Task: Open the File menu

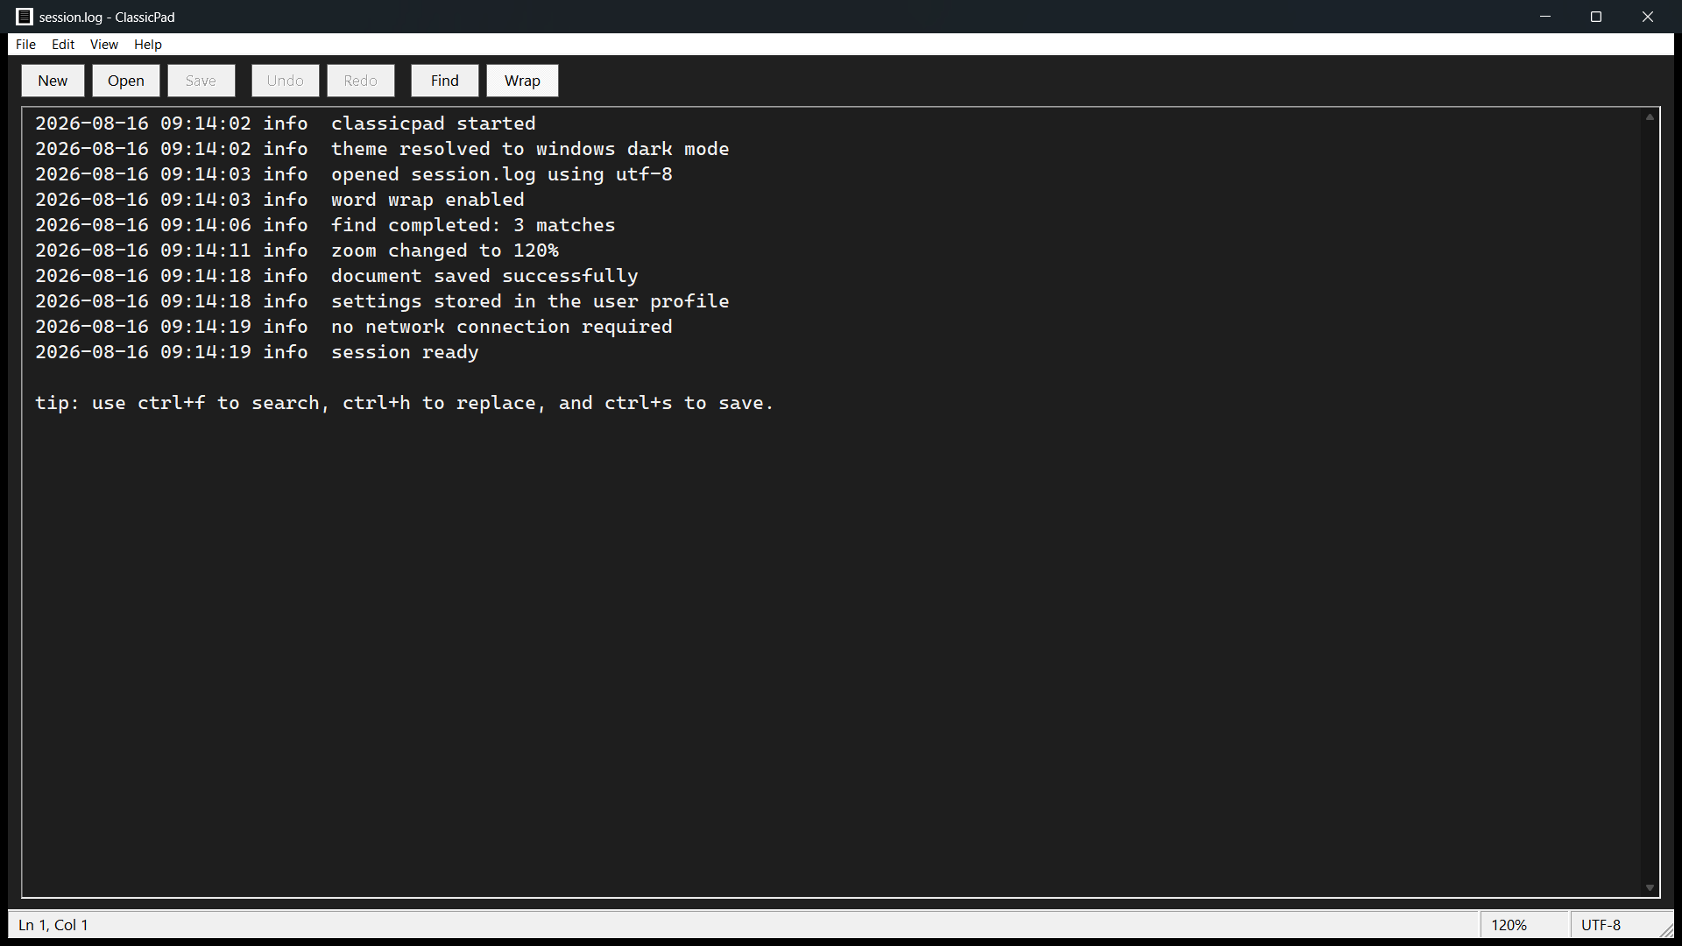Action: pos(25,45)
